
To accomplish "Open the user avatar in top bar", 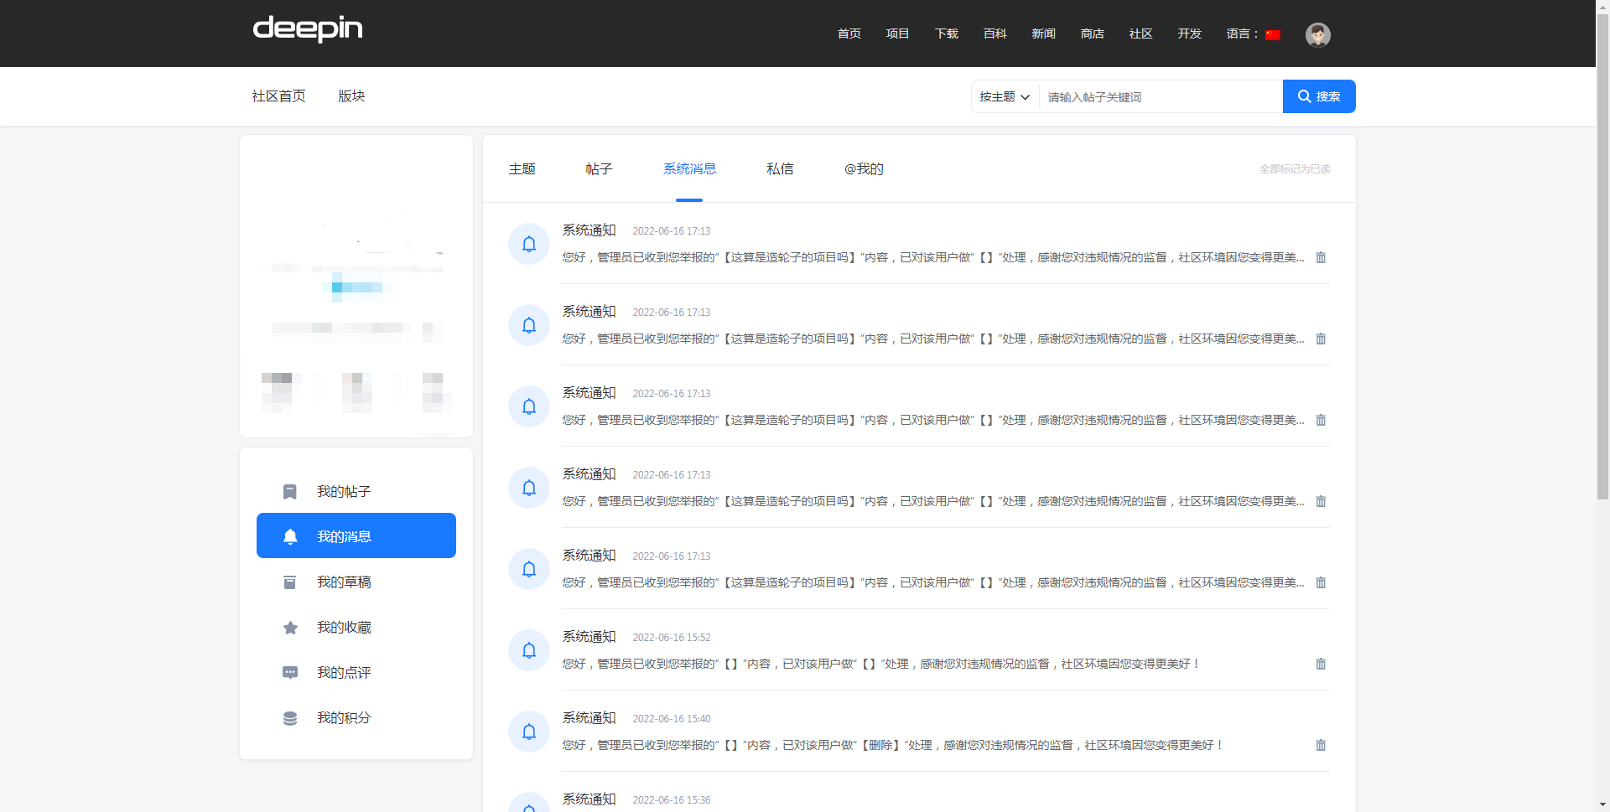I will [x=1317, y=34].
